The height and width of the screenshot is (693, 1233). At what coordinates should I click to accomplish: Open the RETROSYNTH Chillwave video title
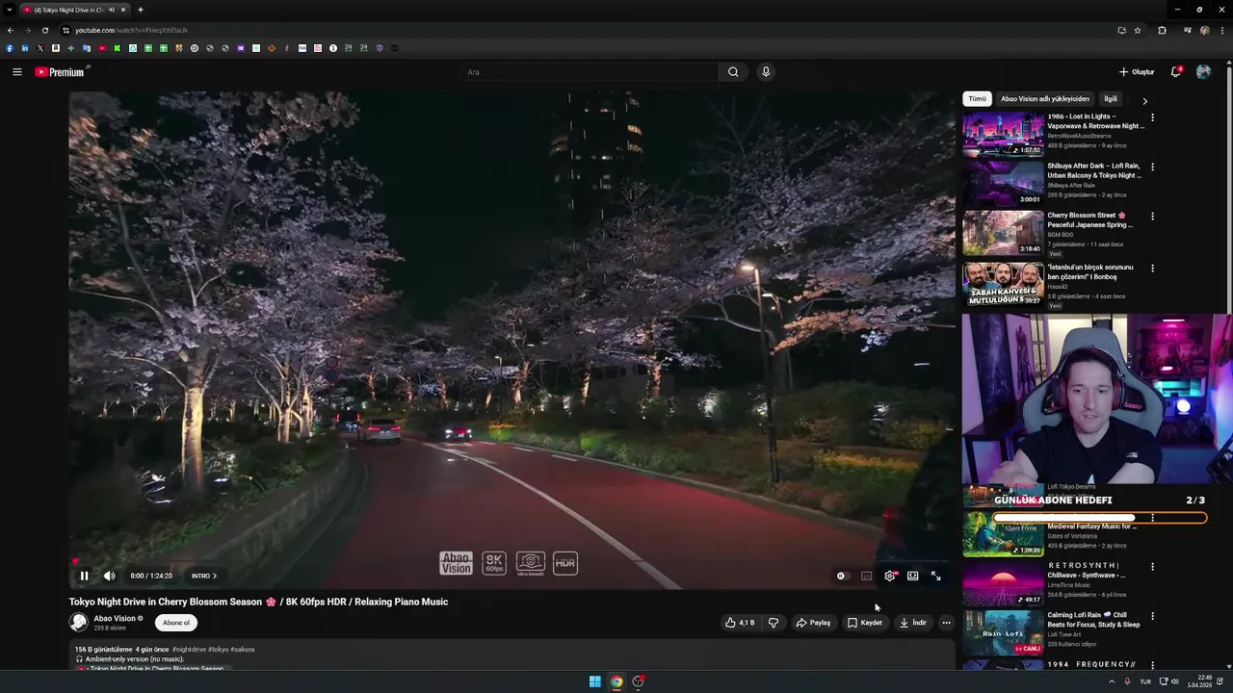pos(1087,571)
